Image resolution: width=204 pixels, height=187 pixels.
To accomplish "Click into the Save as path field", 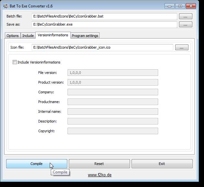I will pos(104,24).
